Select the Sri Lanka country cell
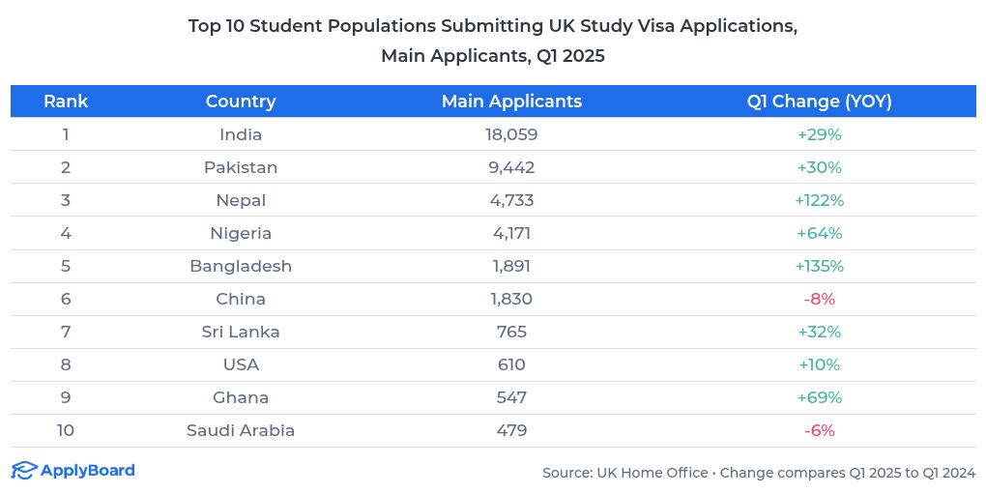 tap(241, 332)
